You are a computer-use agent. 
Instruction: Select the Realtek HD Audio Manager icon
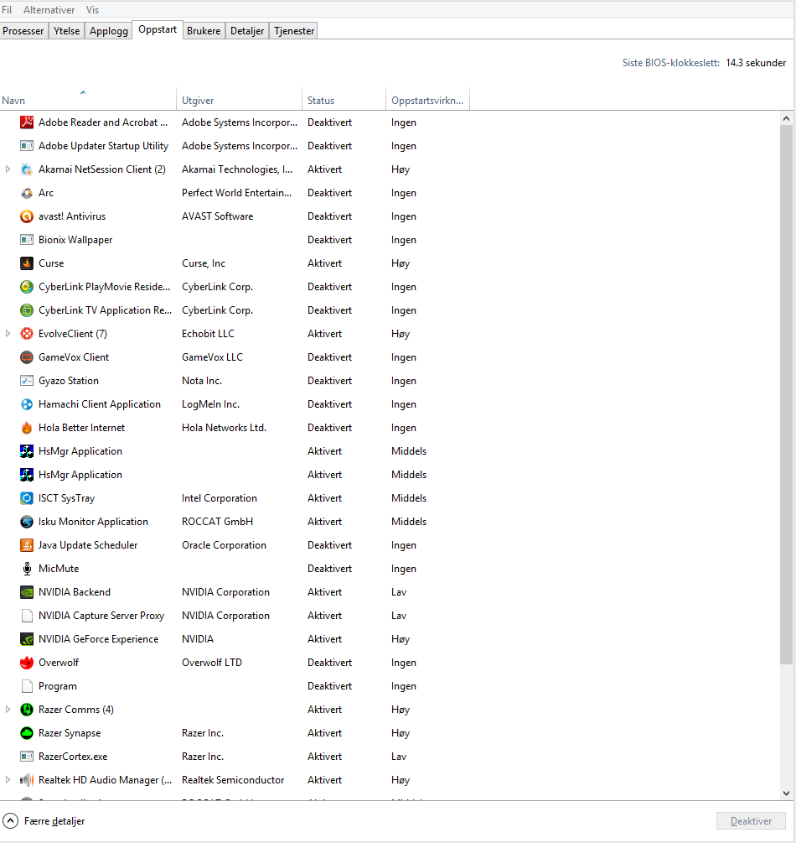coord(27,779)
